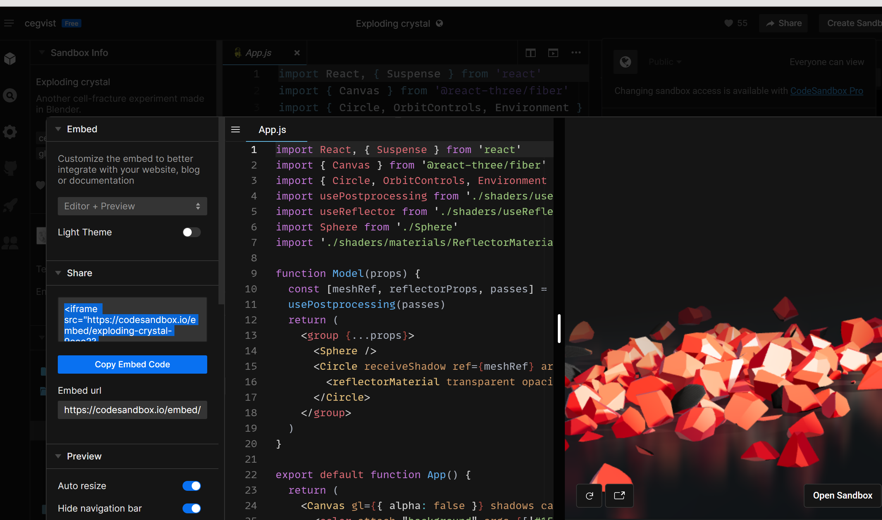Refresh the embed preview
The height and width of the screenshot is (520, 882).
(589, 496)
